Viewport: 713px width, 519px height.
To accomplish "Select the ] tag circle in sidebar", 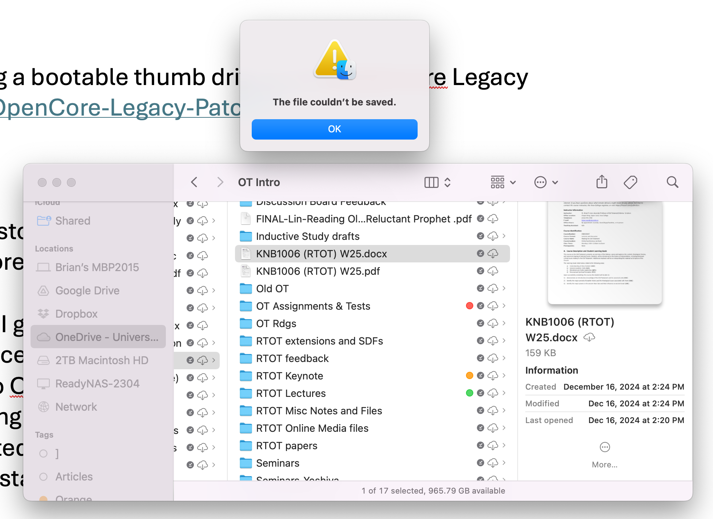I will point(43,453).
